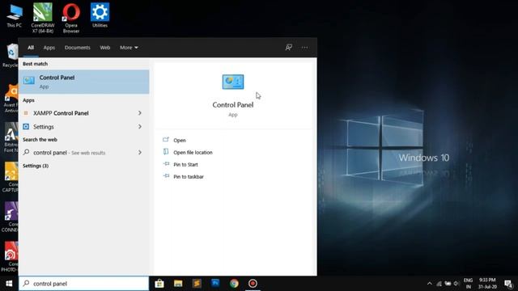Open the Action Center notifications icon
The height and width of the screenshot is (291, 518).
click(x=509, y=284)
